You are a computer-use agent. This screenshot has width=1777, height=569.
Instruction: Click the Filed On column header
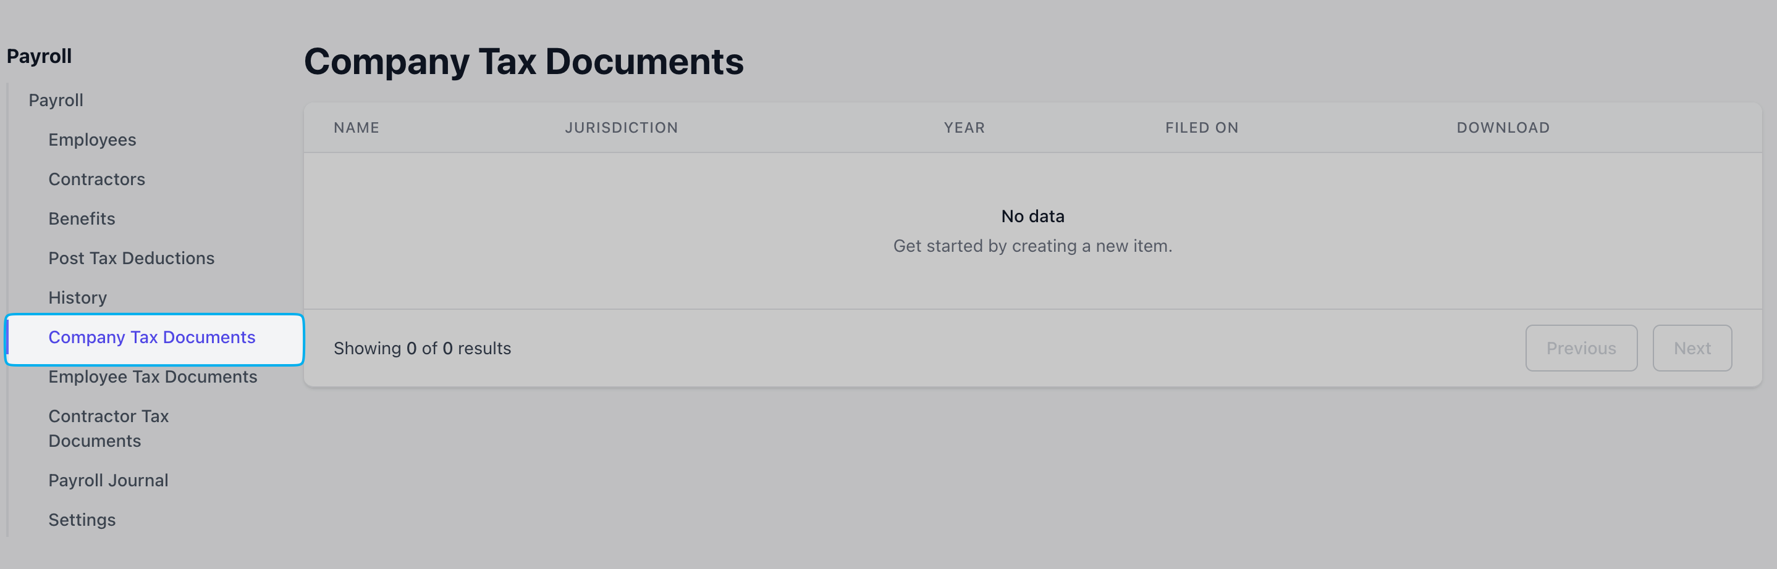tap(1201, 128)
